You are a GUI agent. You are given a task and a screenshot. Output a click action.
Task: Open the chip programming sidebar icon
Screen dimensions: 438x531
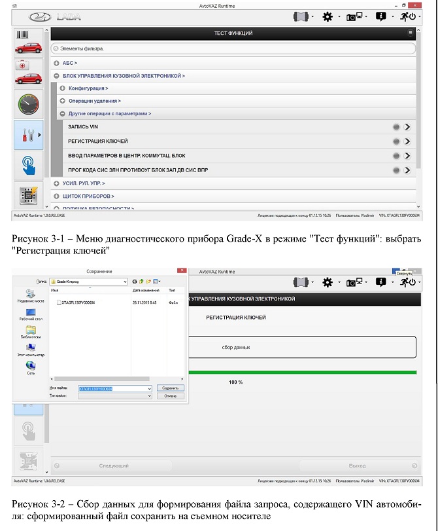(x=28, y=195)
